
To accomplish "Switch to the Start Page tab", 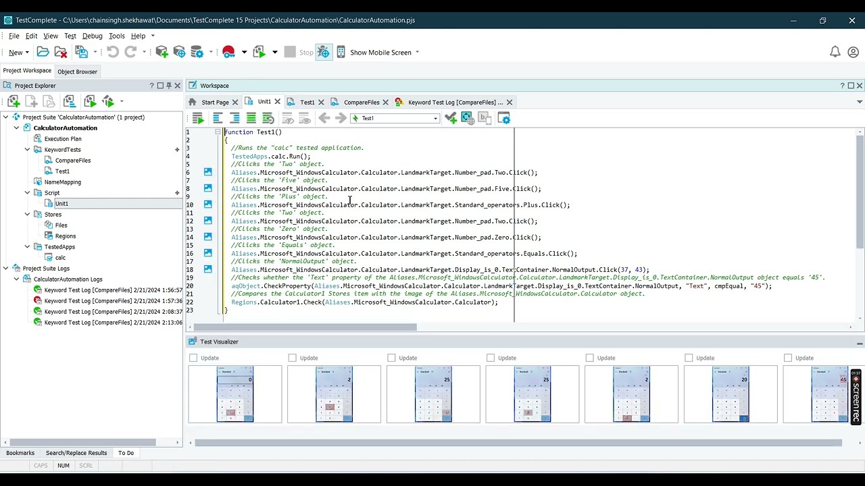I will [x=215, y=103].
